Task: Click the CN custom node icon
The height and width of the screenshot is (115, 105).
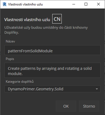Action: click(57, 19)
